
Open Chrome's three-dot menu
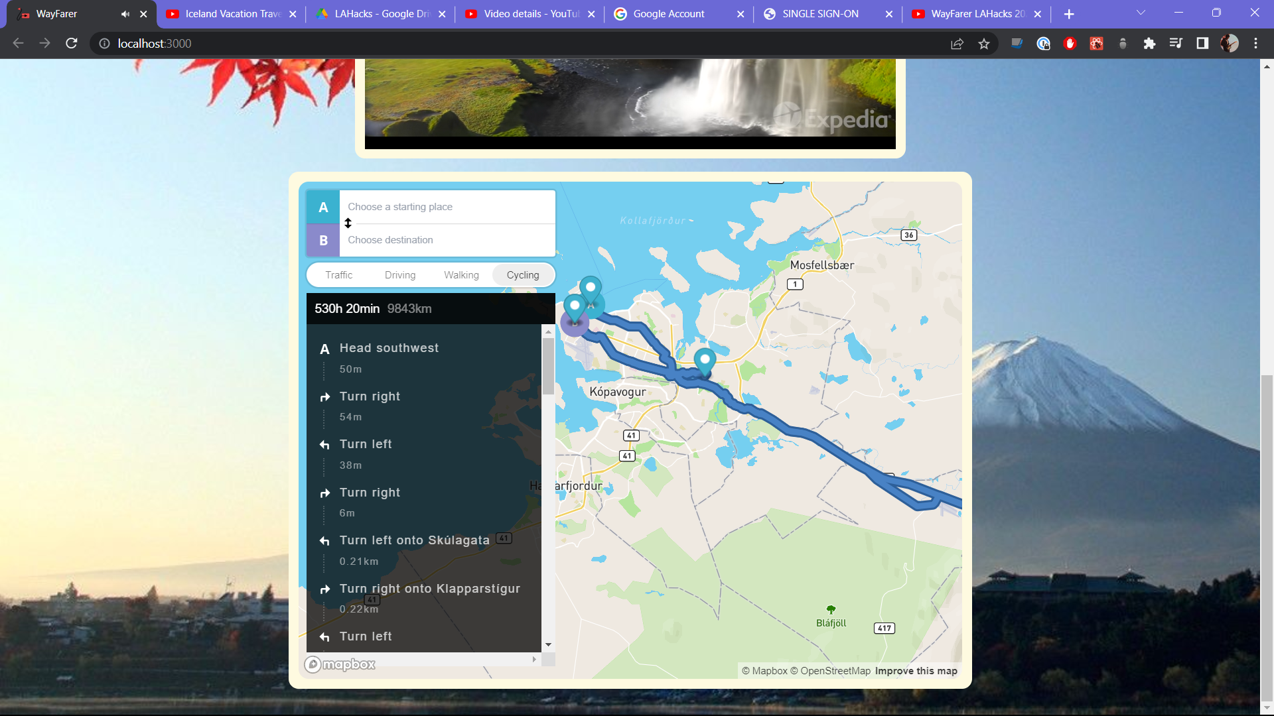pyautogui.click(x=1255, y=44)
